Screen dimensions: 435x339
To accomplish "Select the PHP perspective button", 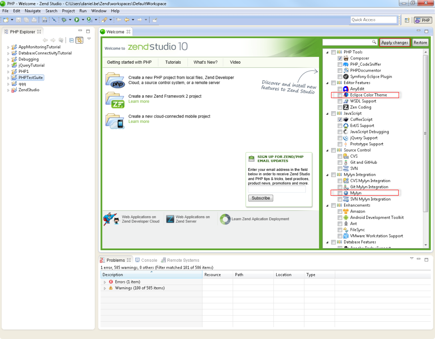I will click(x=423, y=20).
